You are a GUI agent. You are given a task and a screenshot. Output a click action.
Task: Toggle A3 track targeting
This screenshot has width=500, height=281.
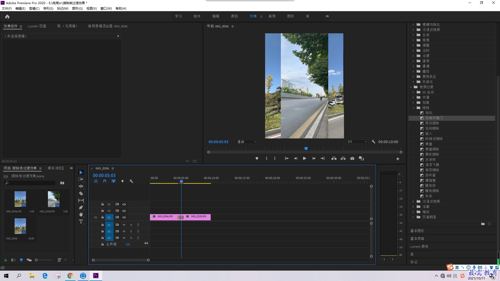(x=109, y=238)
